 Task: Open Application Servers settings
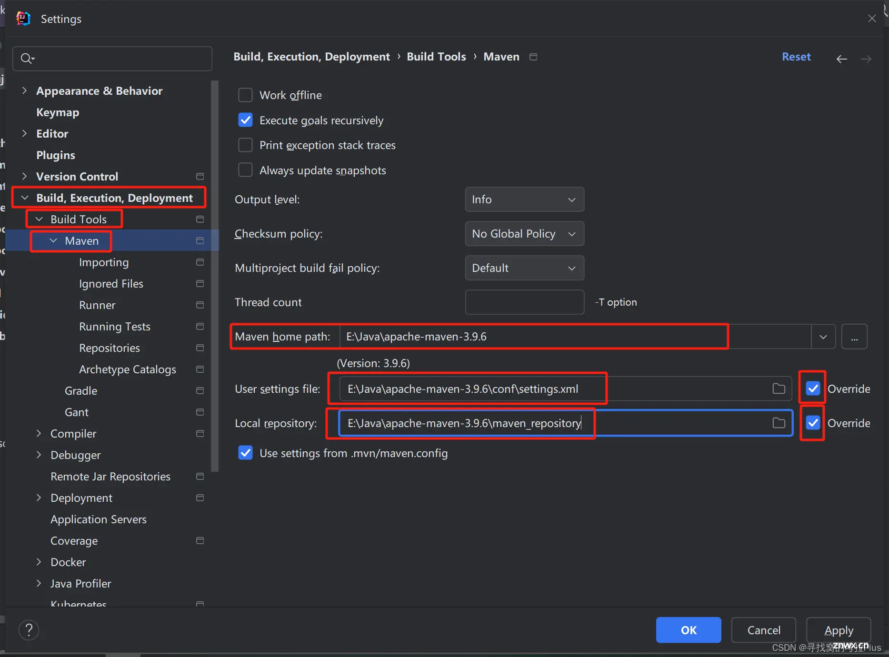[x=99, y=519]
